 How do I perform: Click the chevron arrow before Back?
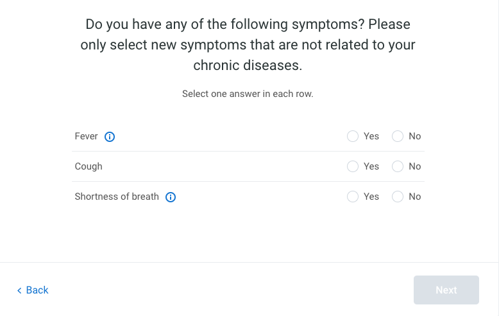point(19,290)
